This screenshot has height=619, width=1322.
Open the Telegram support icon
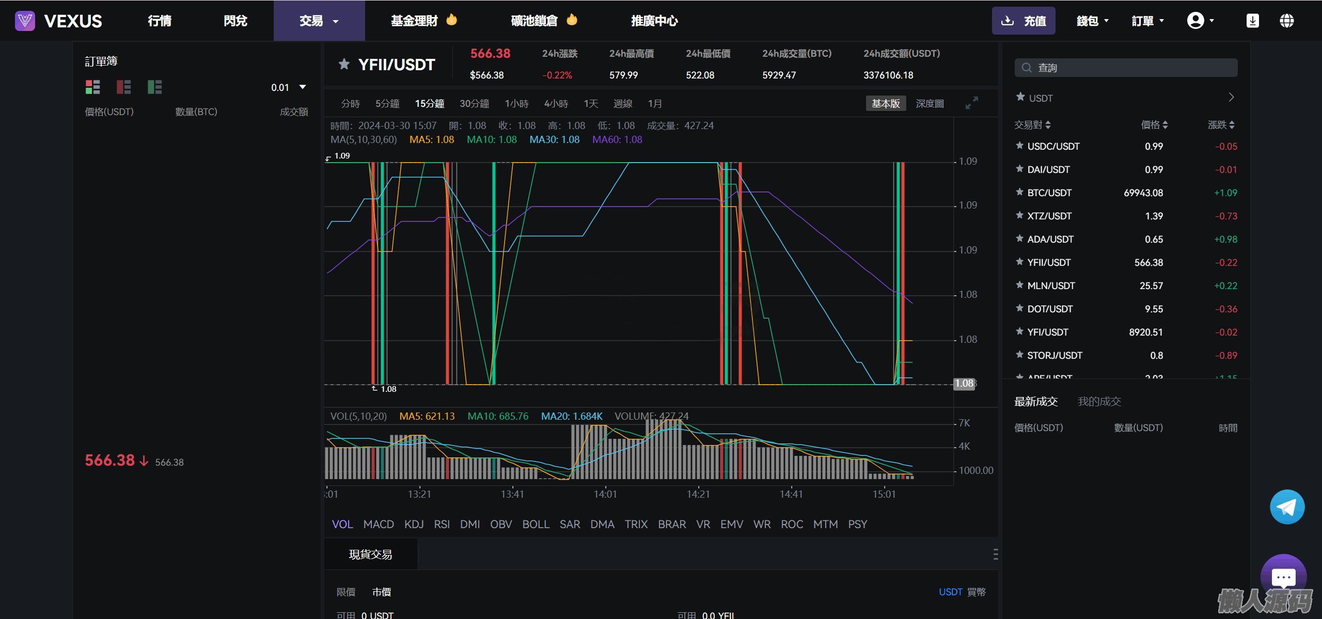coord(1286,507)
